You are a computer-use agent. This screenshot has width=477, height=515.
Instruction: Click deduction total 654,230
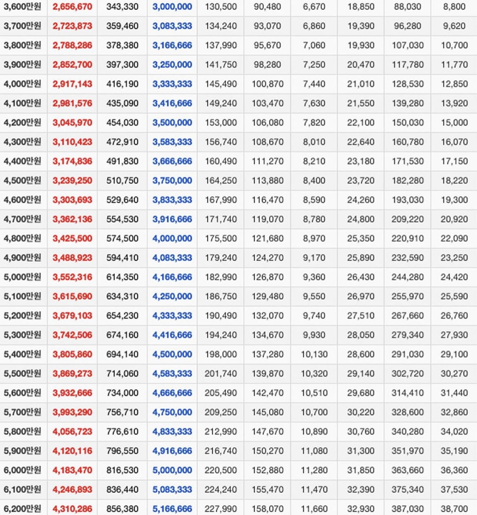pos(122,316)
